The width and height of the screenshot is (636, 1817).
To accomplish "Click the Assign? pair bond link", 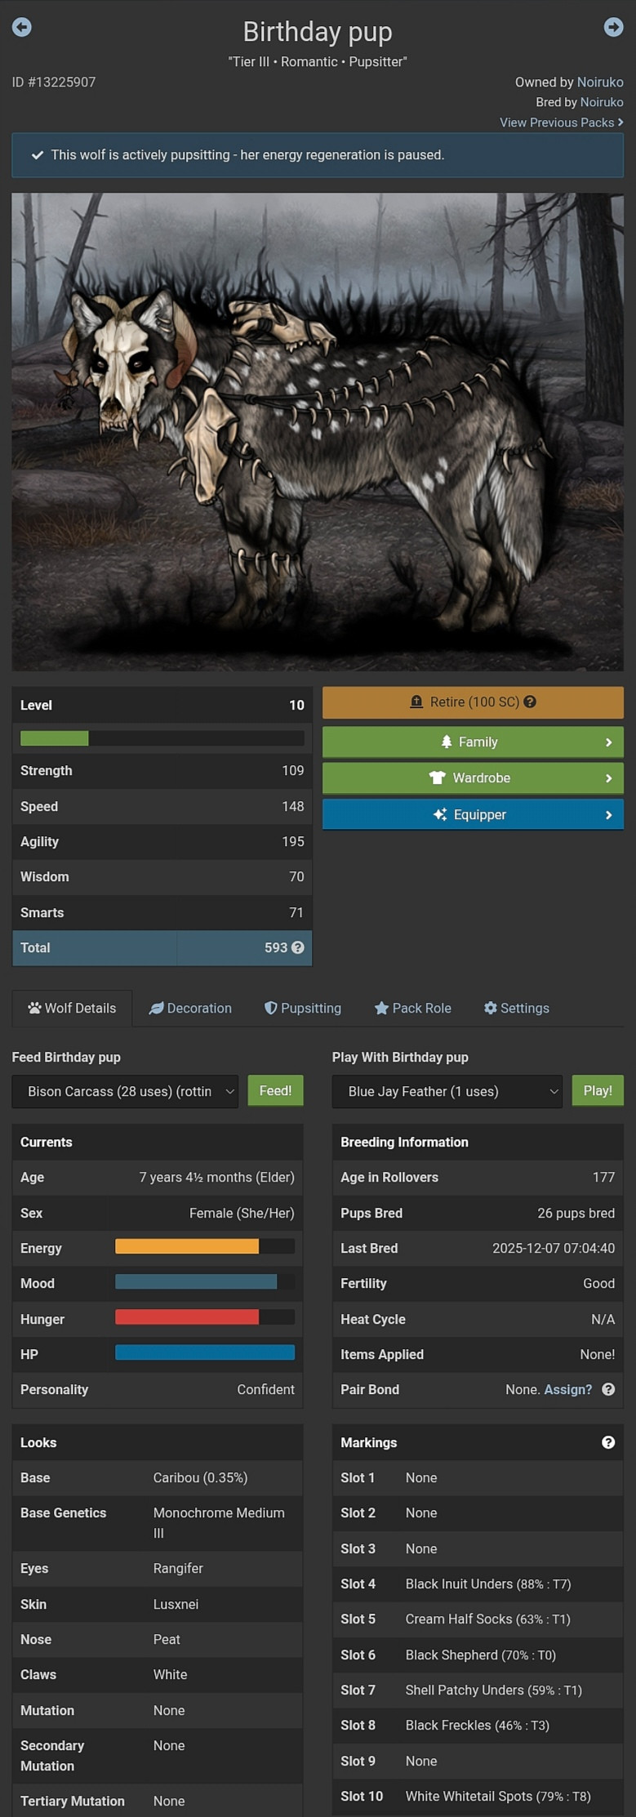I will (568, 1389).
